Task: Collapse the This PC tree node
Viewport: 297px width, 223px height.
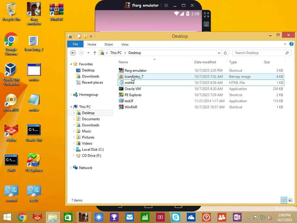Action: click(71, 107)
